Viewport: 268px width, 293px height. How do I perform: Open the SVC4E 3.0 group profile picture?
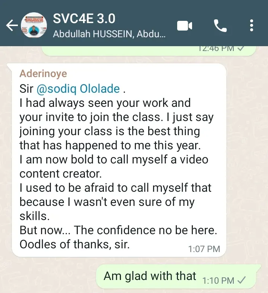point(34,25)
